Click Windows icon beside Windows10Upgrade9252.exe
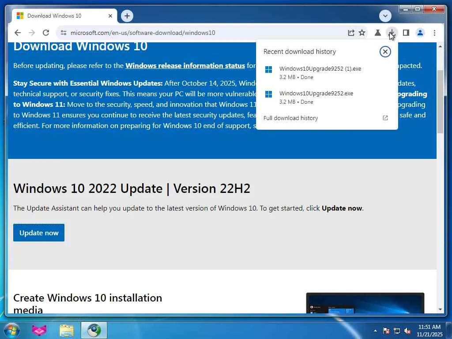The height and width of the screenshot is (339, 452). coord(268,94)
